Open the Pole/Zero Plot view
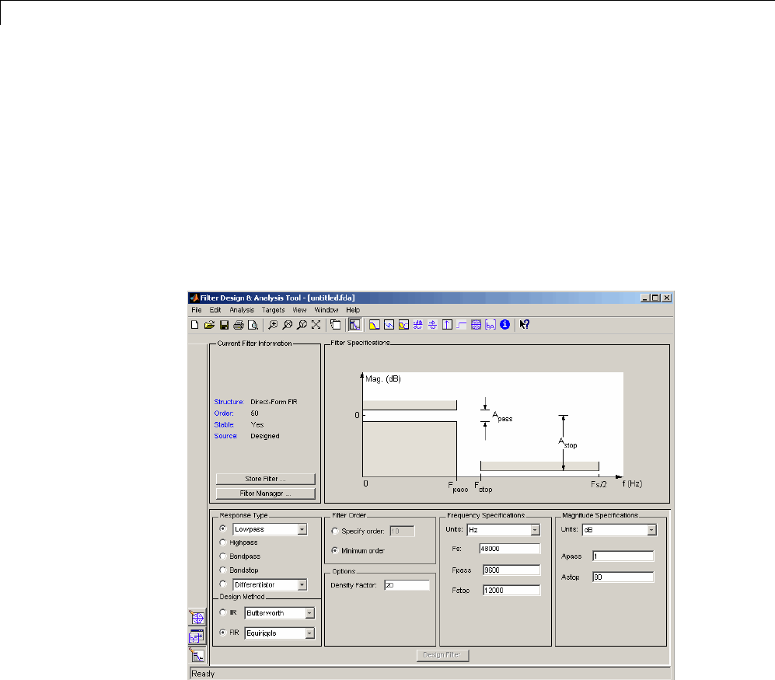This screenshot has width=775, height=680. [x=476, y=325]
